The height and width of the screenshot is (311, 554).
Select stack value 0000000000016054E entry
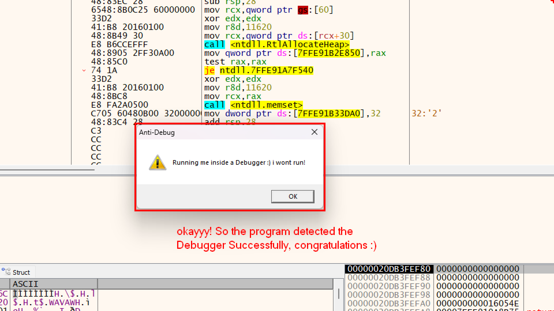pyautogui.click(x=478, y=303)
